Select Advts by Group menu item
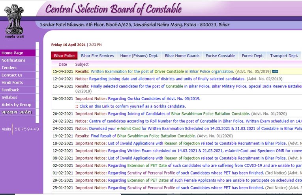 [16, 105]
